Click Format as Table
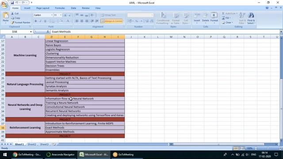Image resolution: width=283 pixels, height=159 pixels. (176, 18)
